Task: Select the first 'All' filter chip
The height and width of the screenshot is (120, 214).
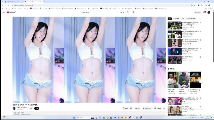Action: coord(170,19)
